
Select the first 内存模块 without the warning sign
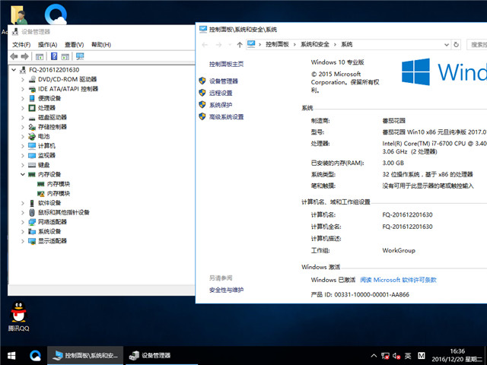59,184
